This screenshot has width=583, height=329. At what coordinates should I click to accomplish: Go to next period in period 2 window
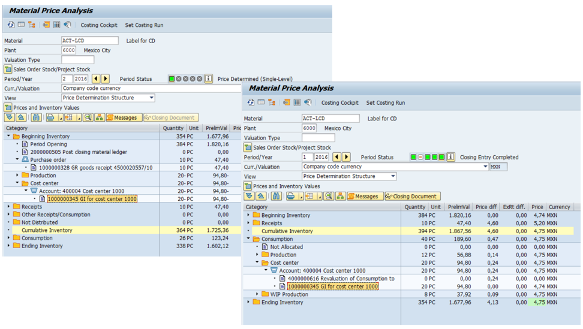(106, 79)
